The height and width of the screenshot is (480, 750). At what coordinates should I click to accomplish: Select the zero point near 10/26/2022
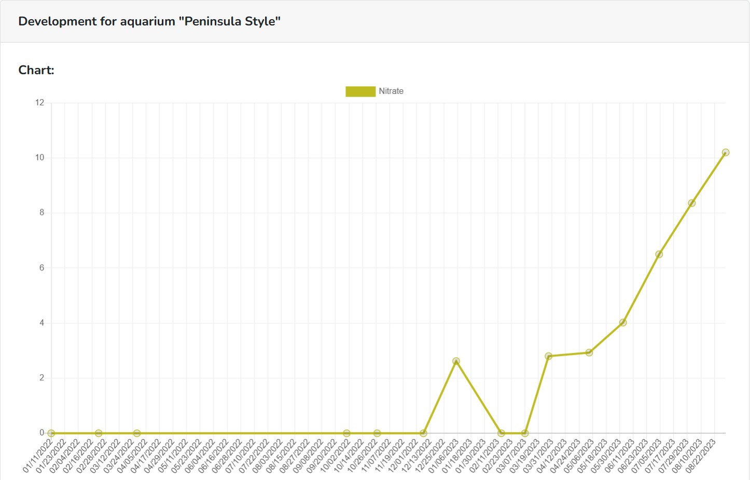click(x=377, y=433)
